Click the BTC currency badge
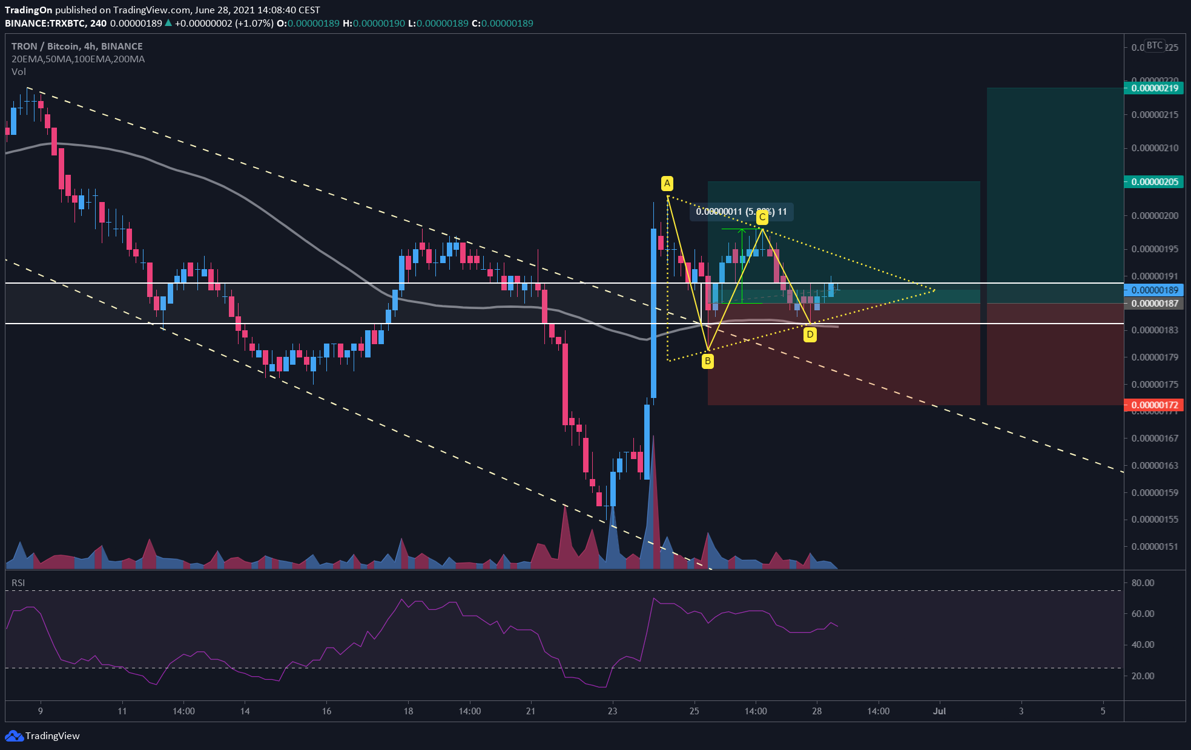Image resolution: width=1191 pixels, height=750 pixels. point(1154,45)
